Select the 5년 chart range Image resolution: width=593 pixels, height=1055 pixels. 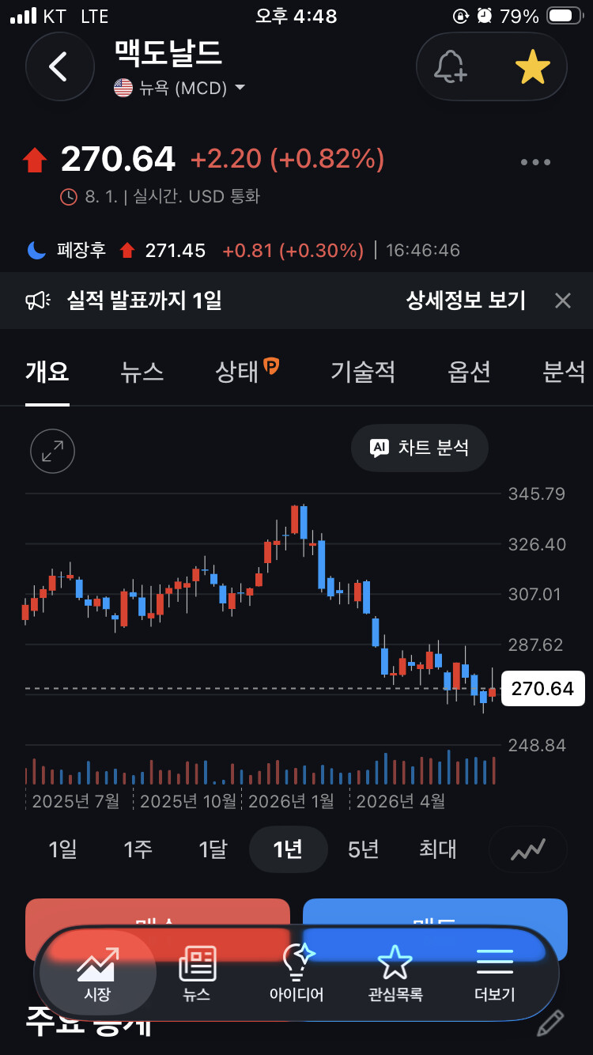pos(364,849)
